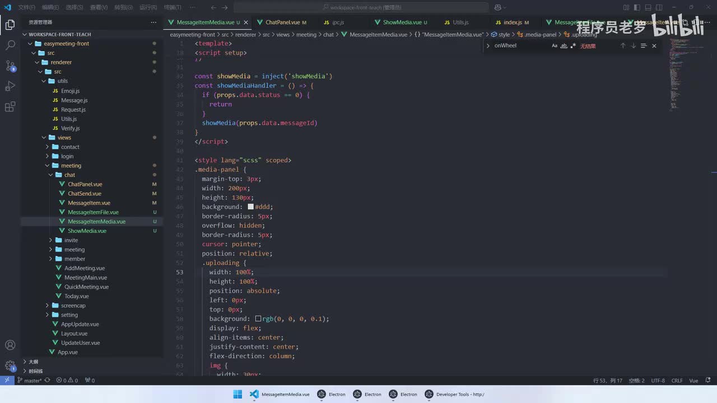This screenshot has width=717, height=403.
Task: Open the Manage gear menu
Action: [10, 366]
